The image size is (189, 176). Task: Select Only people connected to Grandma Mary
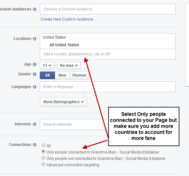point(43,151)
